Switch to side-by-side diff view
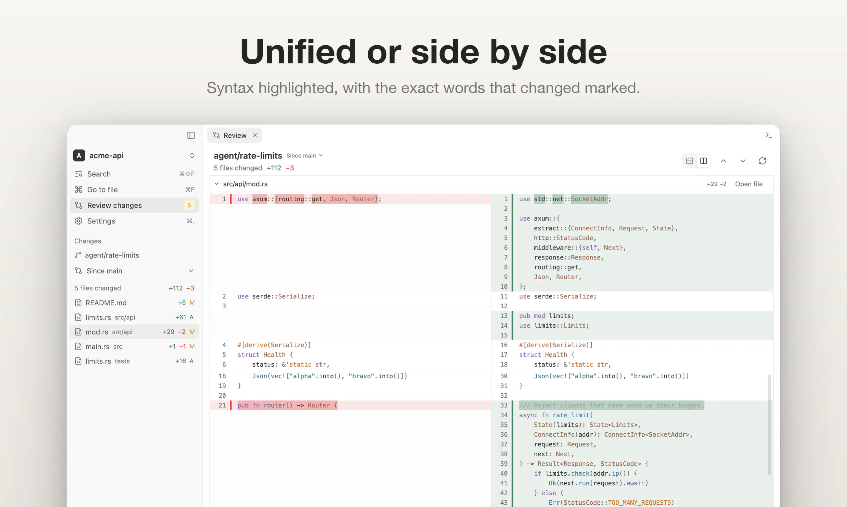The image size is (847, 507). point(704,161)
